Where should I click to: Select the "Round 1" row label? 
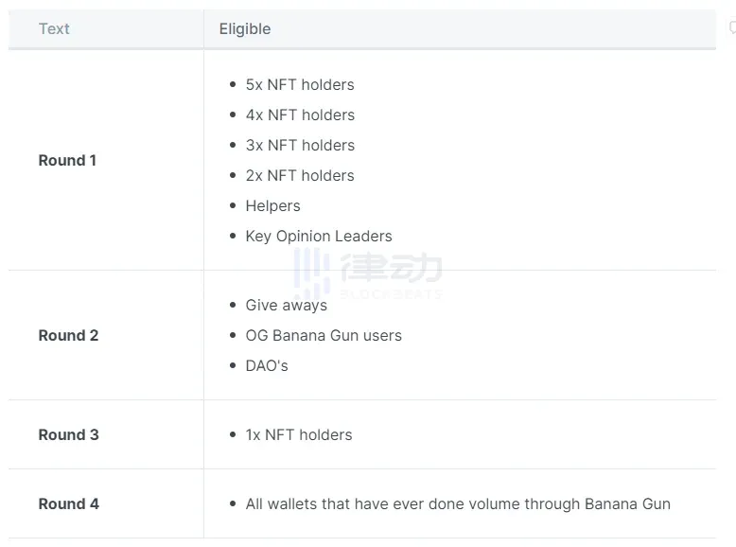point(67,160)
